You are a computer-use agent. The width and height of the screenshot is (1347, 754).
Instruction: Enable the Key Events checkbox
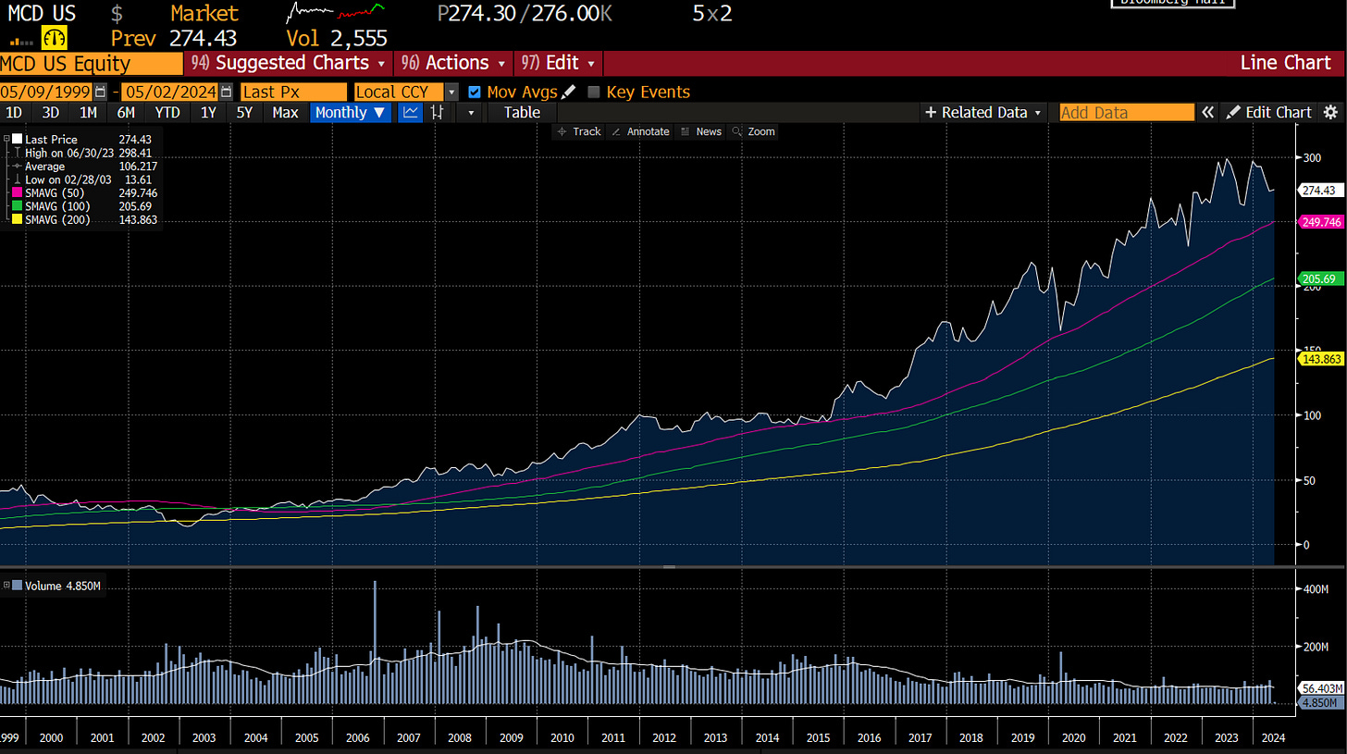tap(594, 92)
